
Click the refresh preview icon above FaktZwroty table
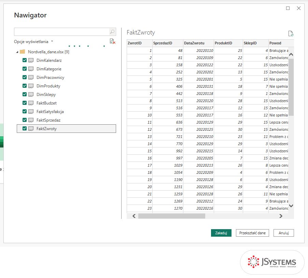291,33
